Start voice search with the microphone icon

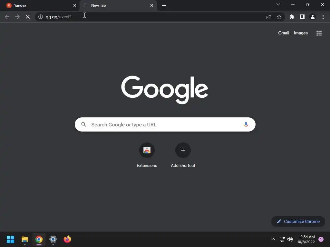pos(246,124)
